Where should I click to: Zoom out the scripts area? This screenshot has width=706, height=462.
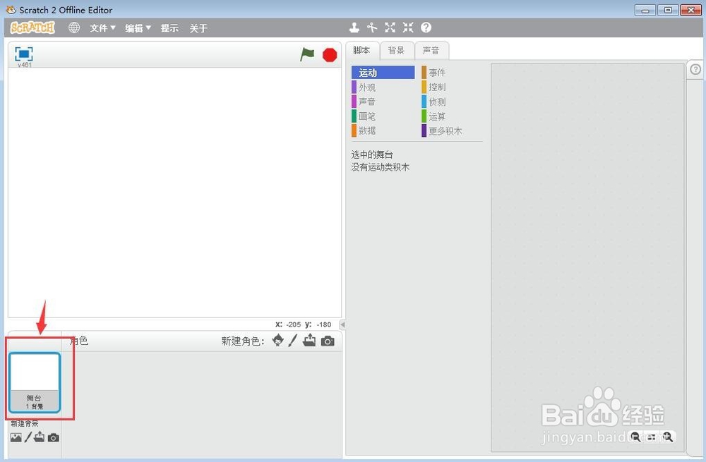click(x=635, y=437)
